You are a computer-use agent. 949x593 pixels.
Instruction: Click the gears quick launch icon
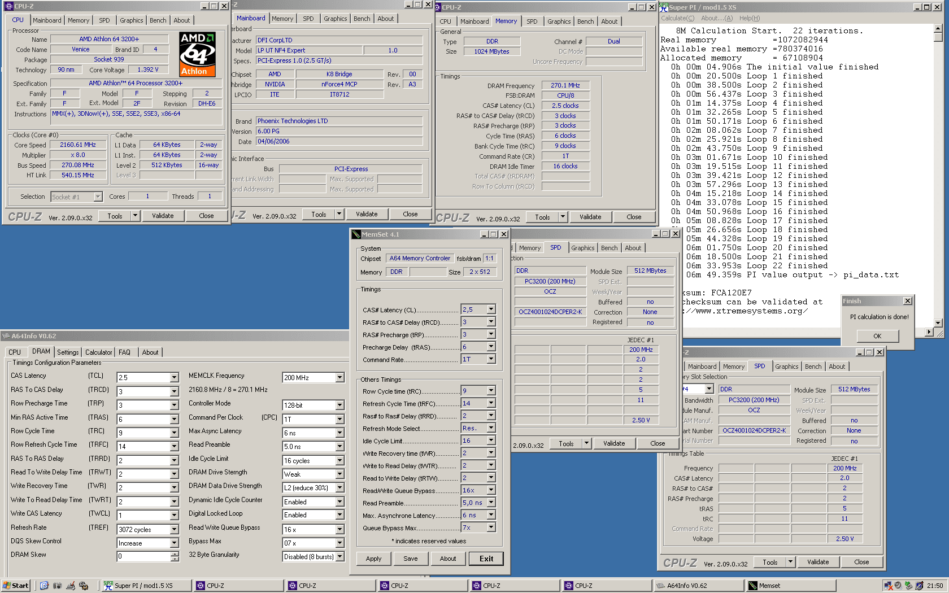(84, 586)
